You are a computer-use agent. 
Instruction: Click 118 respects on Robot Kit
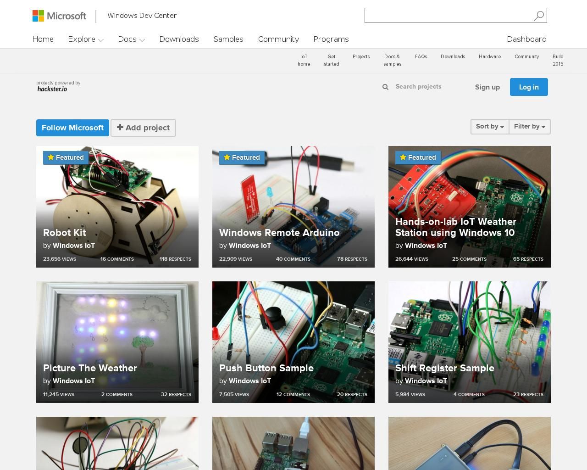pyautogui.click(x=175, y=259)
